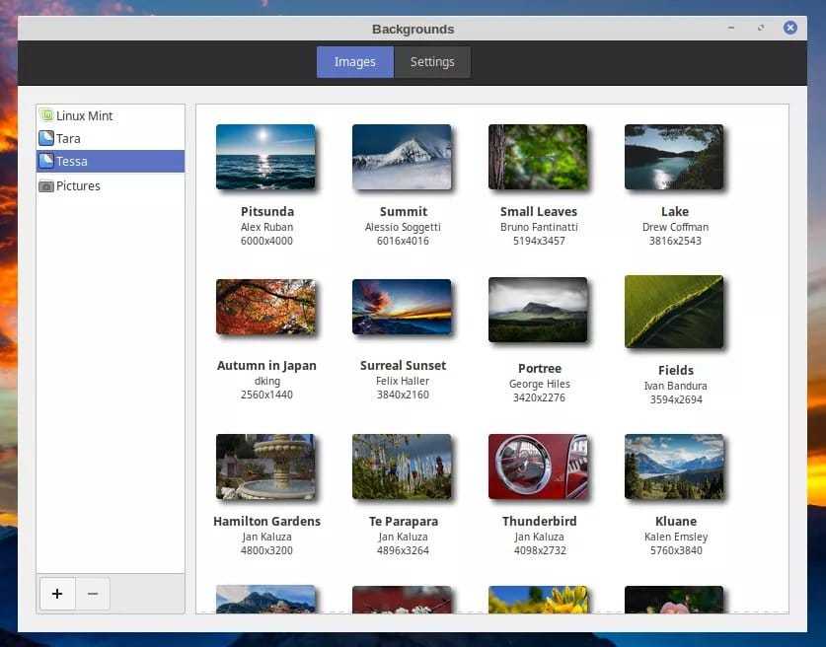Screen dimensions: 826x647
Task: Pick the Small Leaves wallpaper
Action: point(538,156)
